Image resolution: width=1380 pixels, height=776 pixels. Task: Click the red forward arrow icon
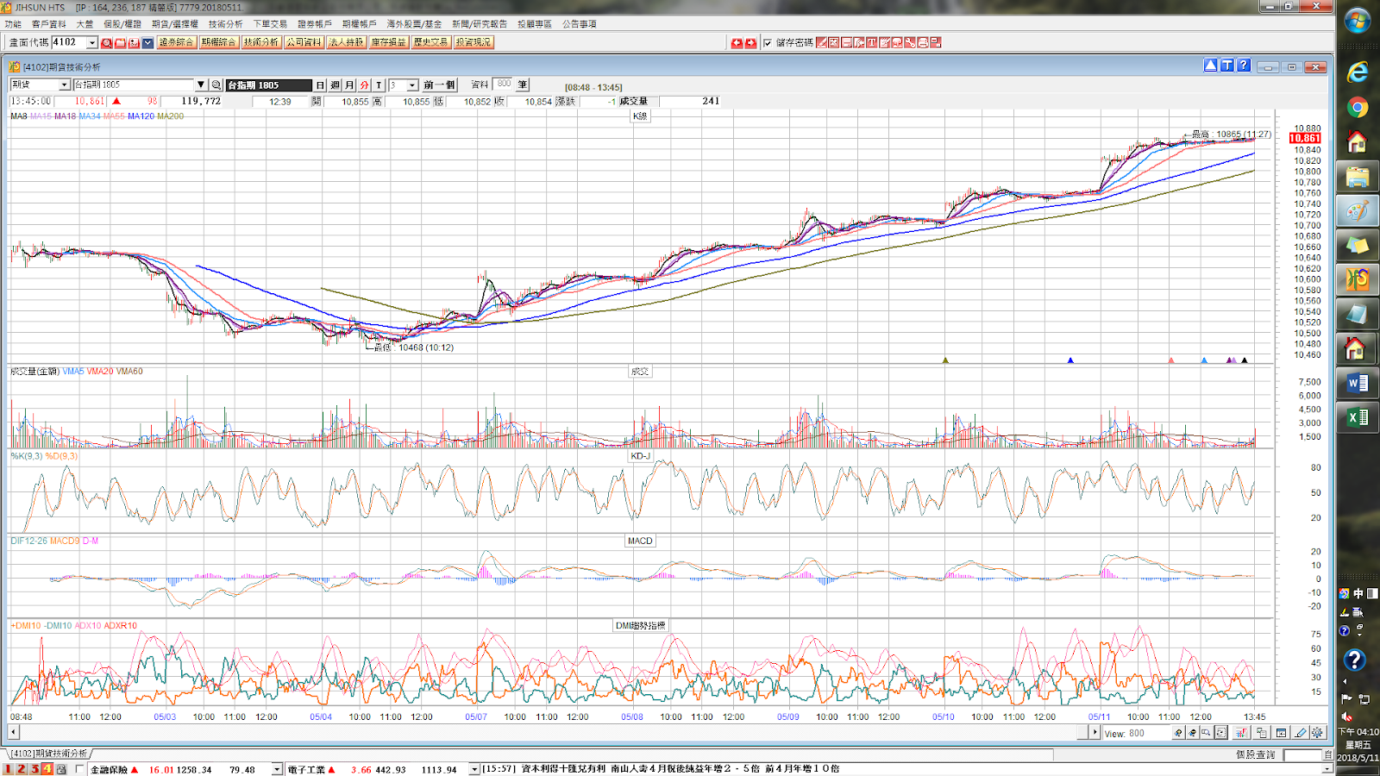coord(750,42)
